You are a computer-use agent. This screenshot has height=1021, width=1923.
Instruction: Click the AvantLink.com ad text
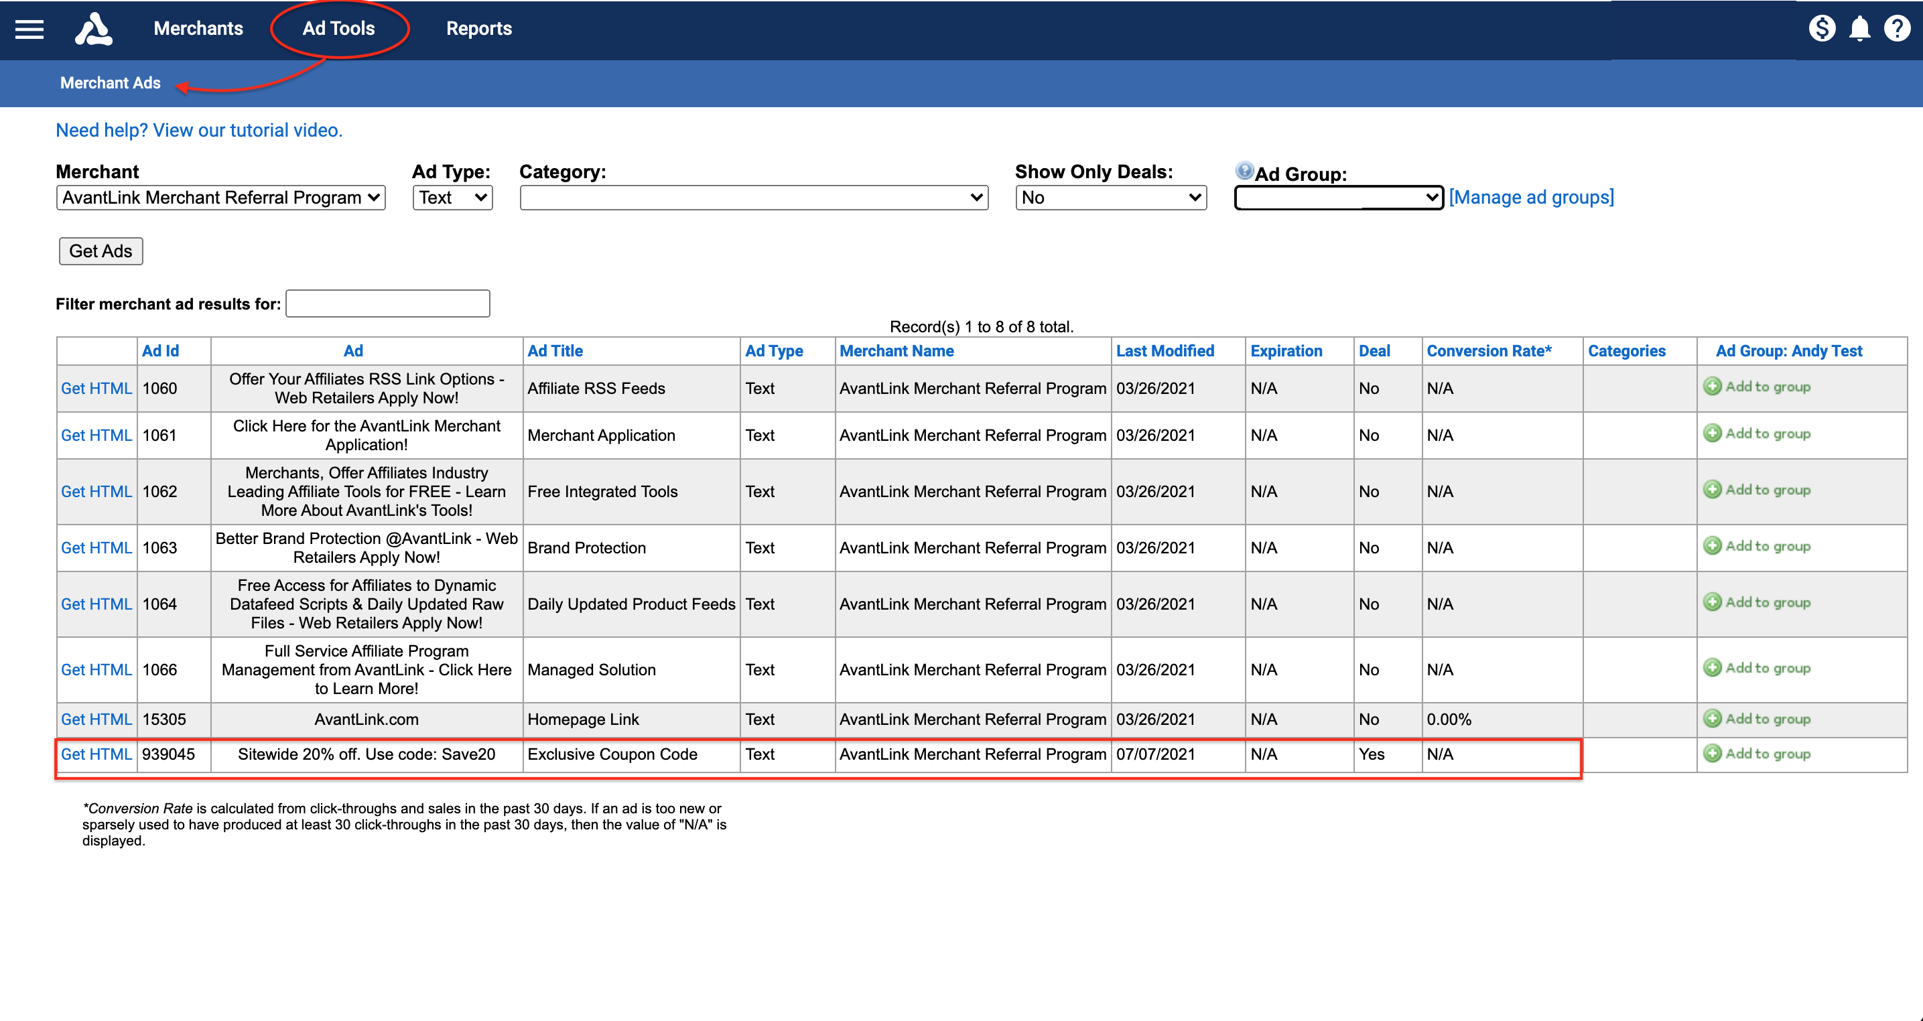pyautogui.click(x=367, y=720)
